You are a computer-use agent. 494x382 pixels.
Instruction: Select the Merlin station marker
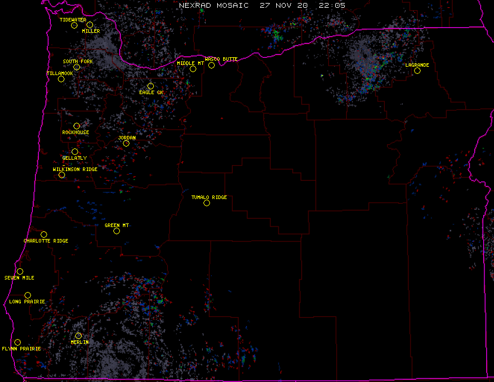[x=78, y=336]
